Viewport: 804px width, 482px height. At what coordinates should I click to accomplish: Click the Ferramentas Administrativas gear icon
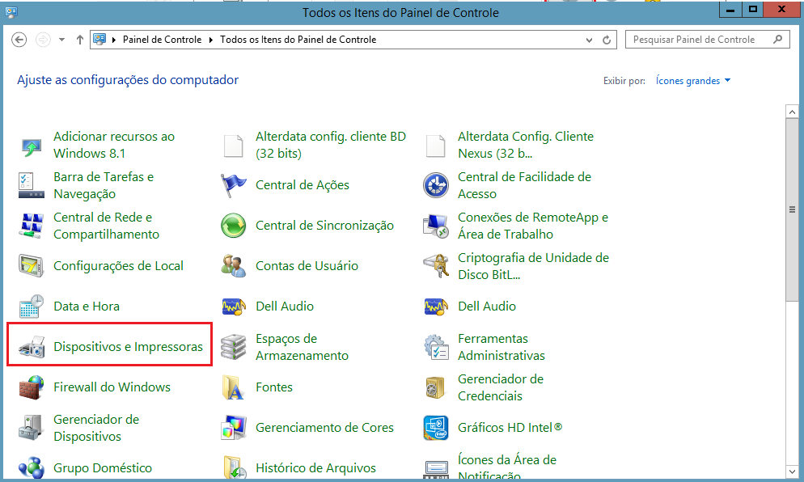click(436, 347)
